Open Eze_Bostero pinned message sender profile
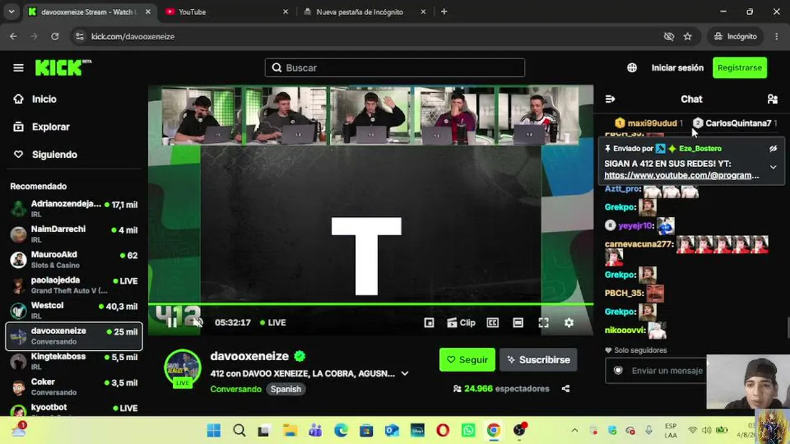Viewport: 790px width, 444px height. pos(700,149)
